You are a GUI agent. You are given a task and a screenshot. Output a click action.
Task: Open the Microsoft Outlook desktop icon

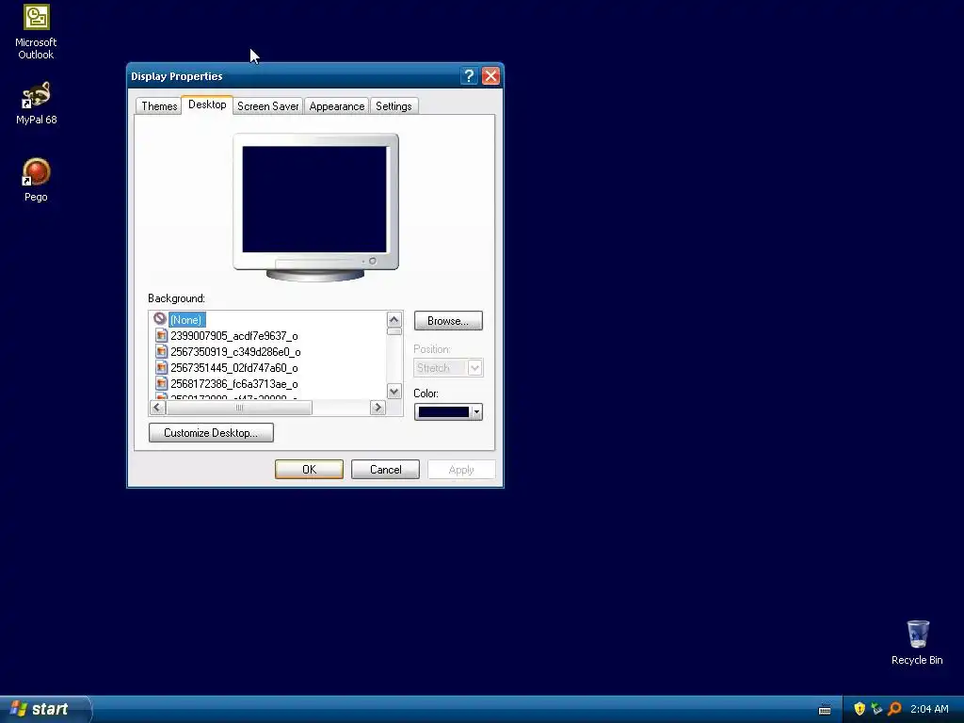click(x=36, y=31)
